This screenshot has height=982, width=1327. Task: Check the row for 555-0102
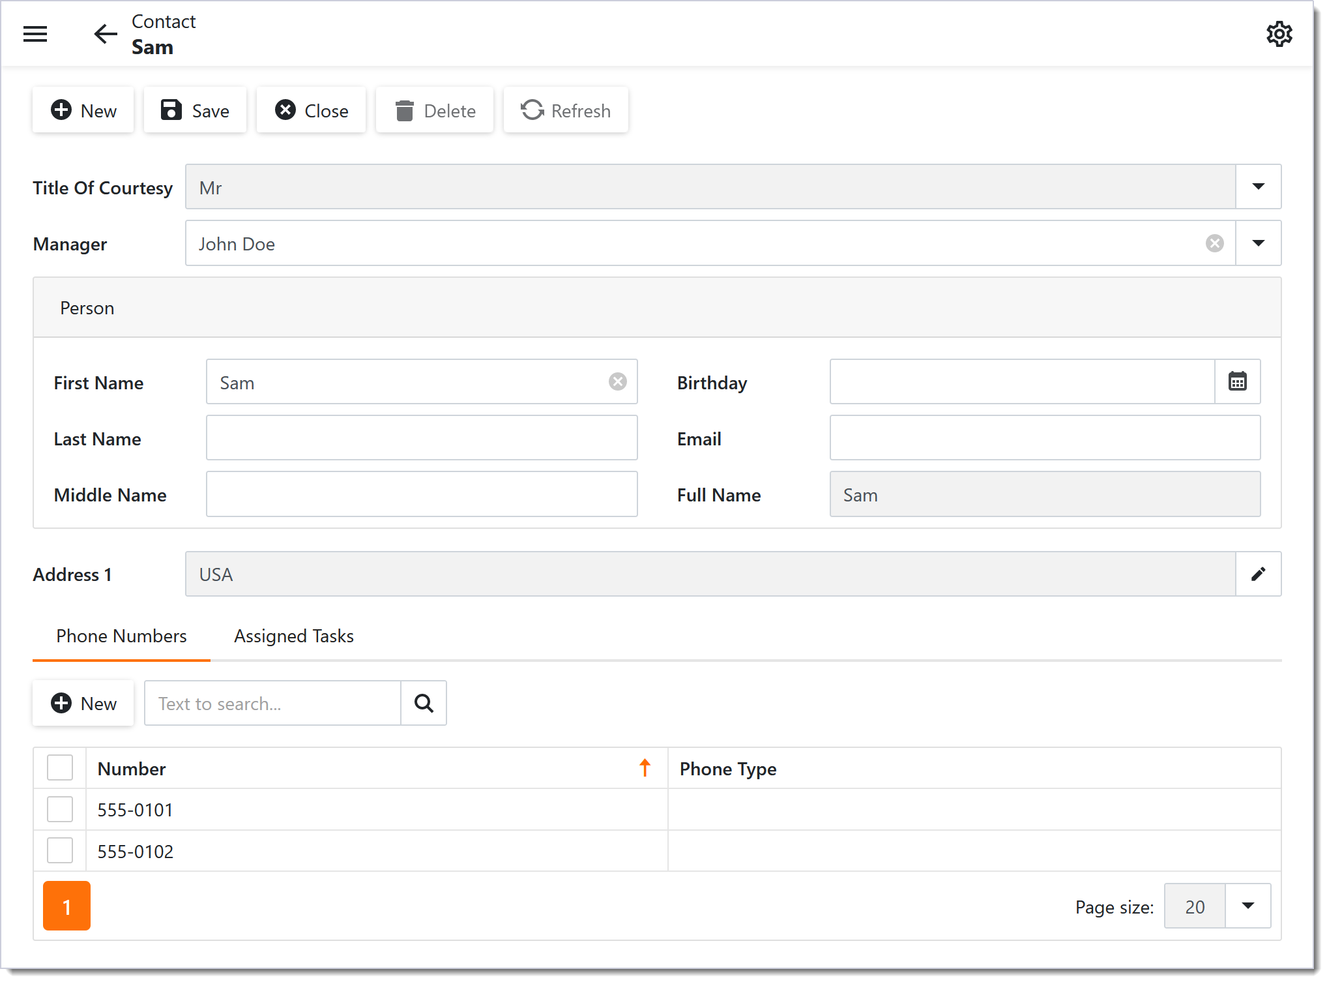(x=60, y=851)
